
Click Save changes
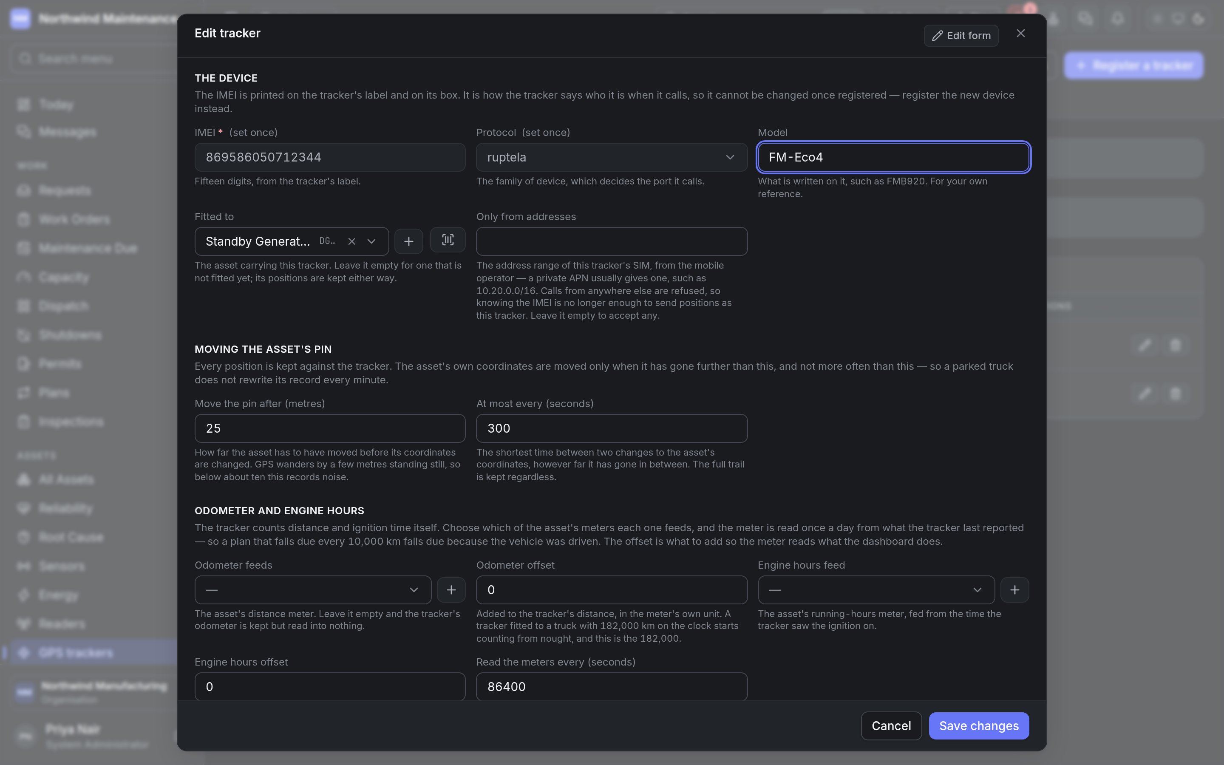[979, 726]
